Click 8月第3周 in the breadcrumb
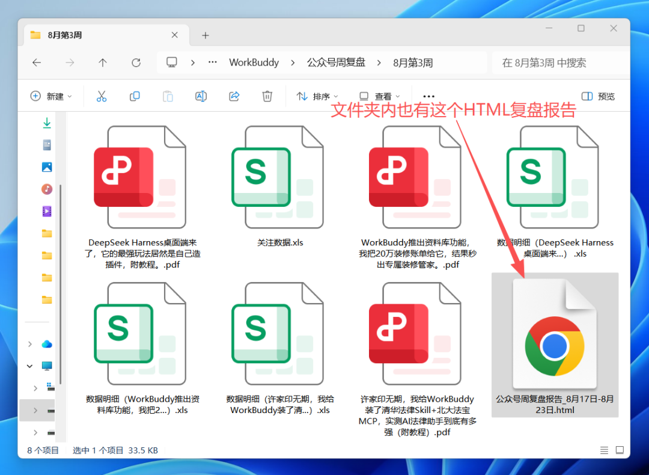 [413, 63]
